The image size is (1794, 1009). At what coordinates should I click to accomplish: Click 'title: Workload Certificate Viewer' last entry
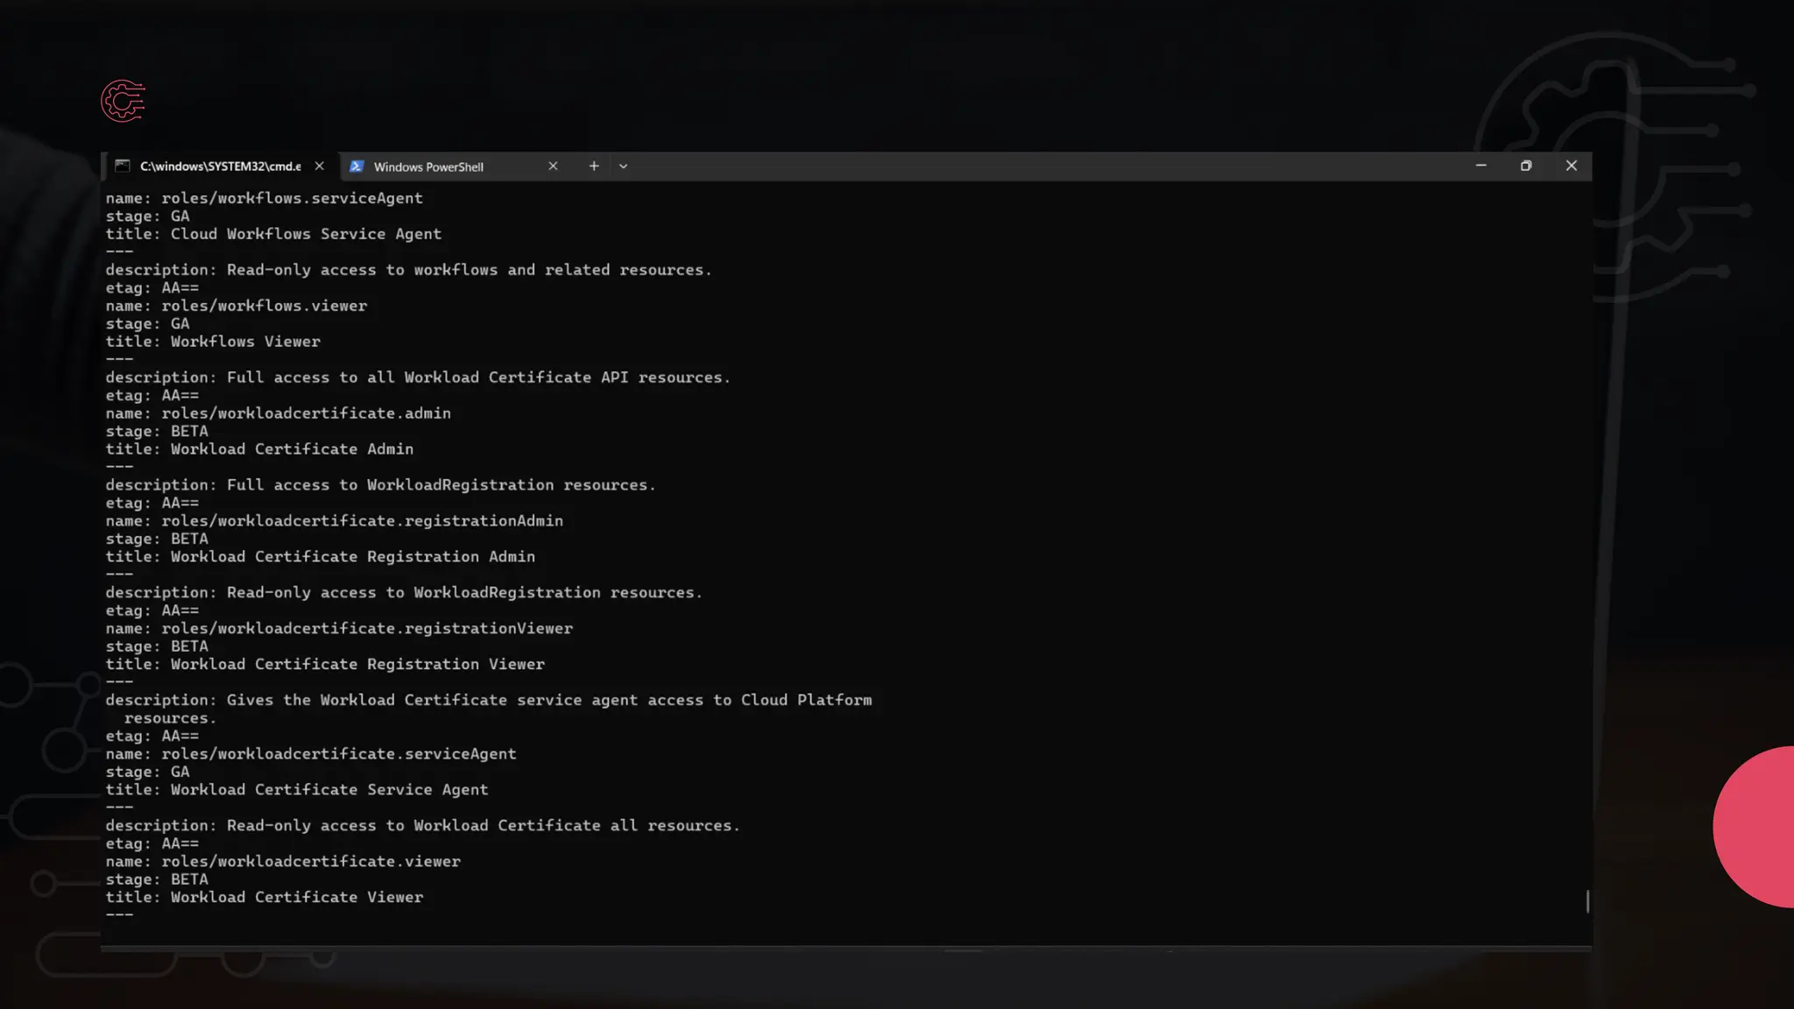(265, 897)
